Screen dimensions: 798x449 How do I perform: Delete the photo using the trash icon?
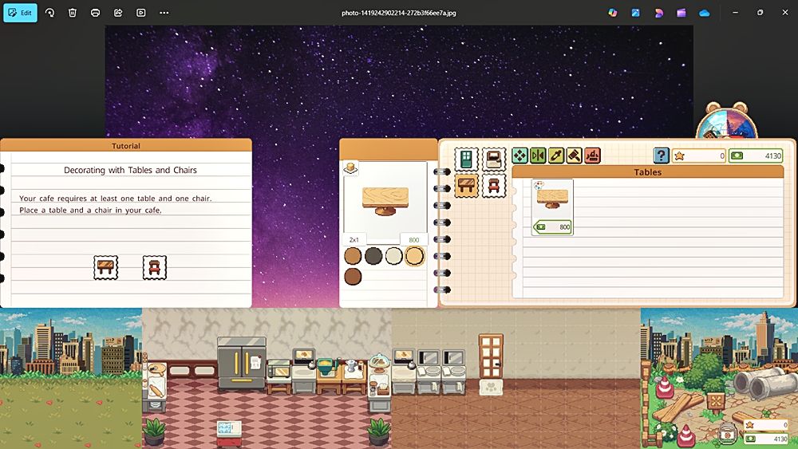[73, 13]
